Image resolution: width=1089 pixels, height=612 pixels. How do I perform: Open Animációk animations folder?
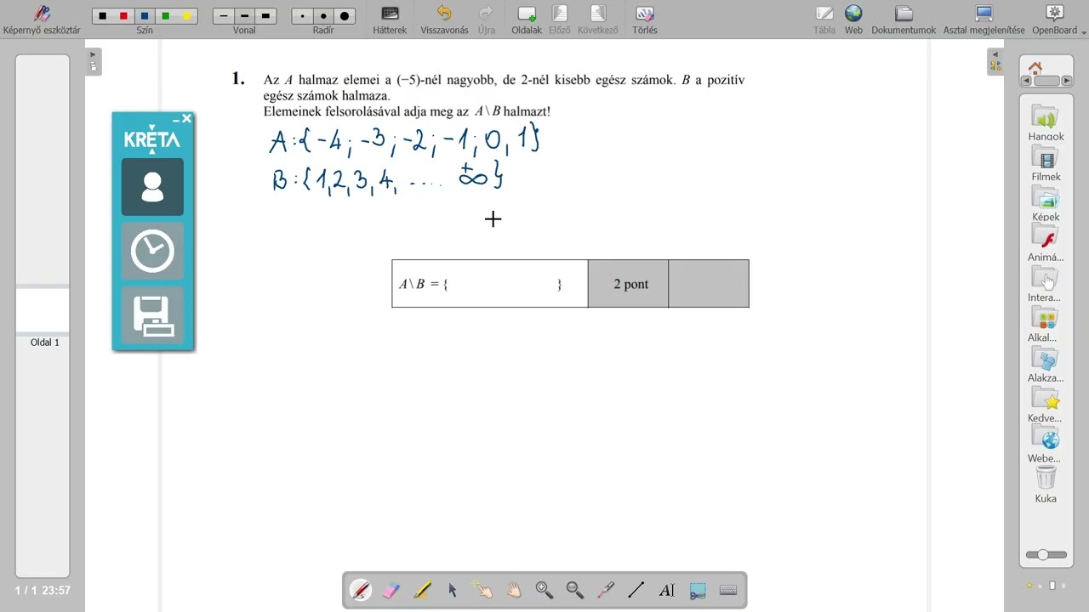1046,242
